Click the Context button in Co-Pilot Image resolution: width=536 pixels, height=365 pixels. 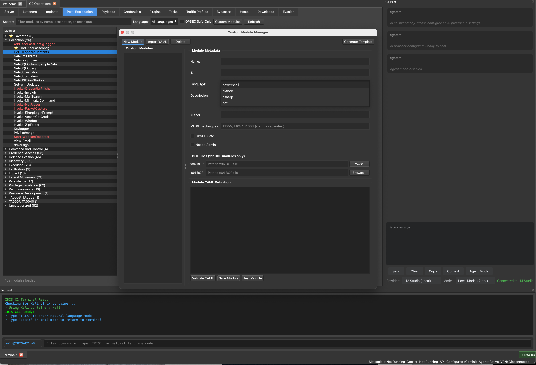(453, 271)
